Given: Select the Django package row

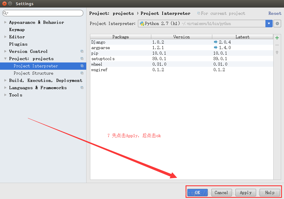Looking at the screenshot, I should point(182,42).
